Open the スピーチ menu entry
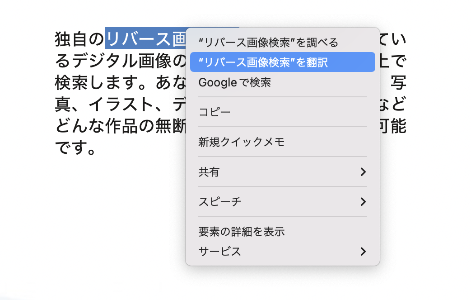 coord(220,202)
